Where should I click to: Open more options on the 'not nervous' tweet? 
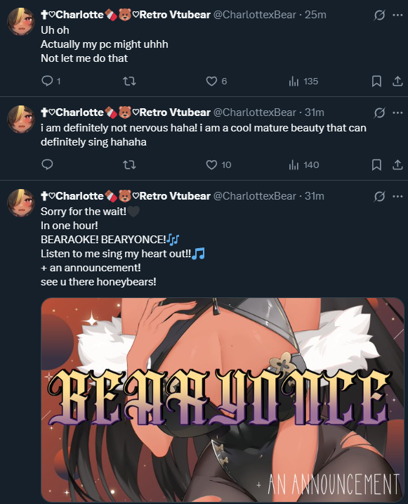coord(397,112)
